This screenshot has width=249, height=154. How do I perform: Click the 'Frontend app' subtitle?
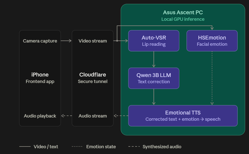pyautogui.click(x=40, y=81)
